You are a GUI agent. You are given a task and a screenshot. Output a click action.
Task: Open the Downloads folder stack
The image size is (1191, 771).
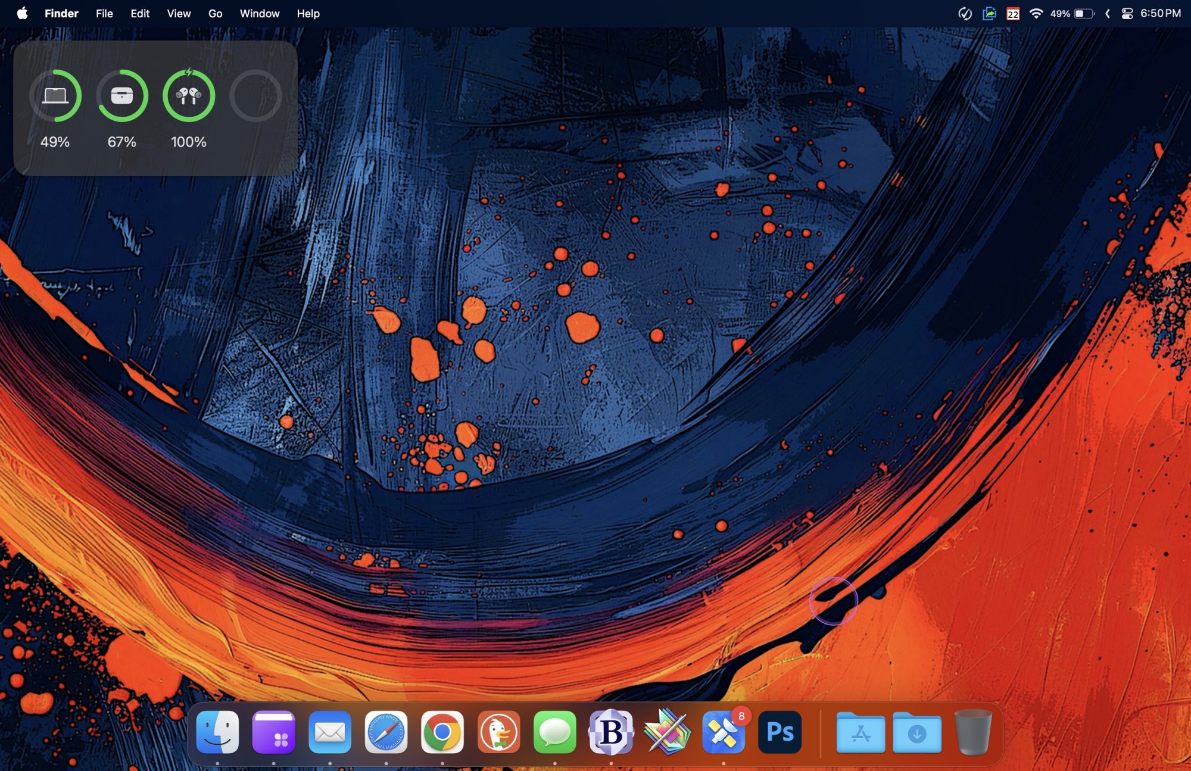click(x=916, y=733)
